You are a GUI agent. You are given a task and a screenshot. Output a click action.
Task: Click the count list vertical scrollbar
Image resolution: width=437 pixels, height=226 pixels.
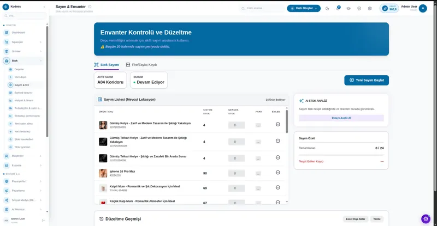(287, 121)
